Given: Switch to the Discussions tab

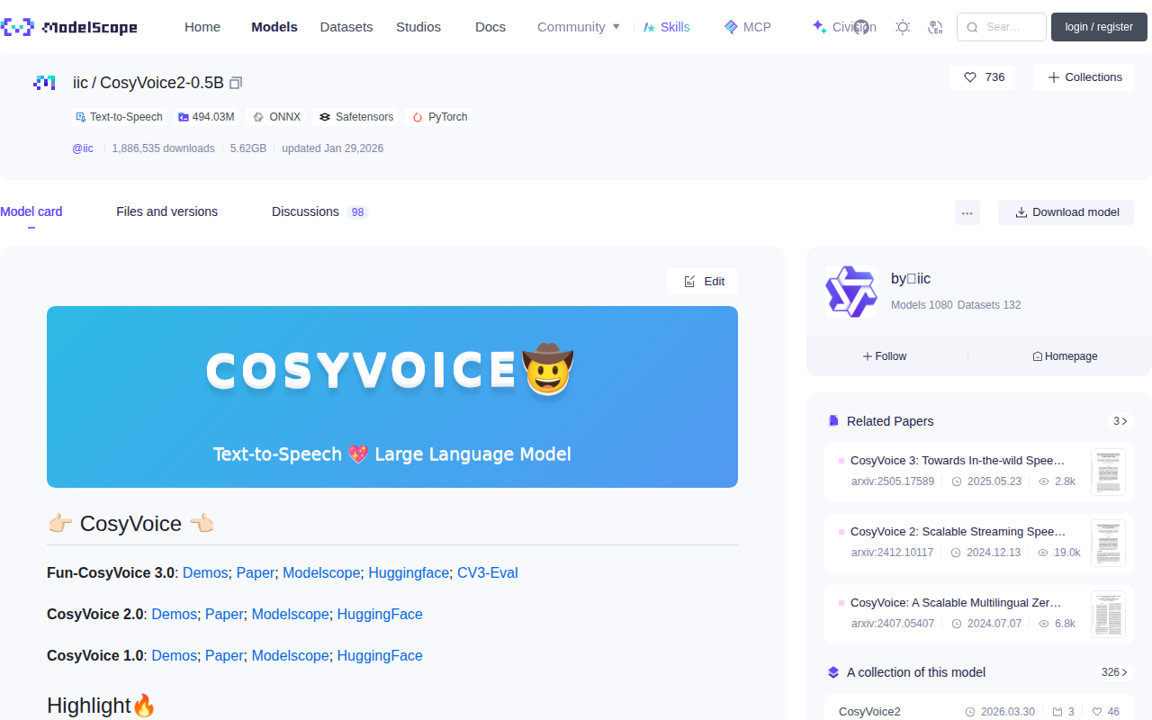Looking at the screenshot, I should pos(305,211).
